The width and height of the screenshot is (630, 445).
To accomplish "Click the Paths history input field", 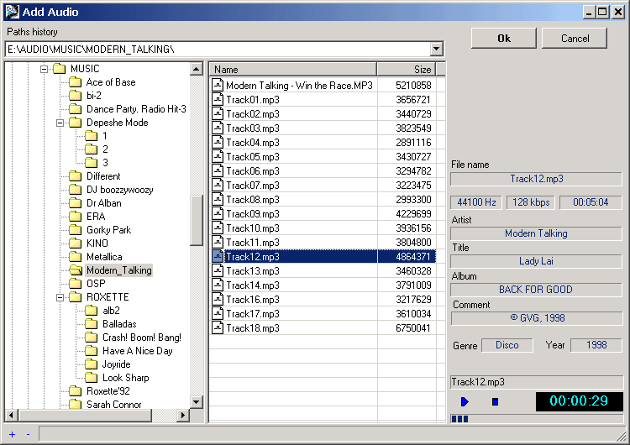I will click(x=218, y=50).
